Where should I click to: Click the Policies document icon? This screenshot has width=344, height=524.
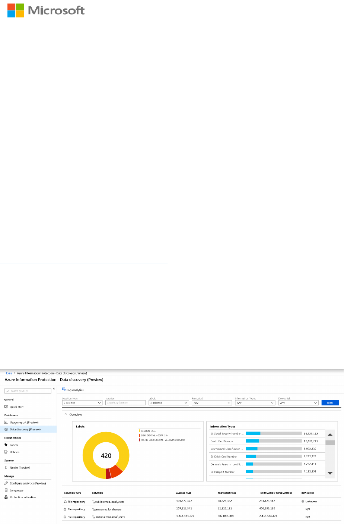coord(6,452)
